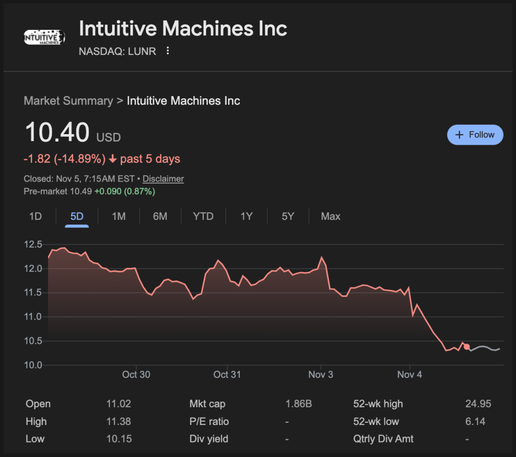Click the Intuitive Machines company logo

(x=44, y=37)
